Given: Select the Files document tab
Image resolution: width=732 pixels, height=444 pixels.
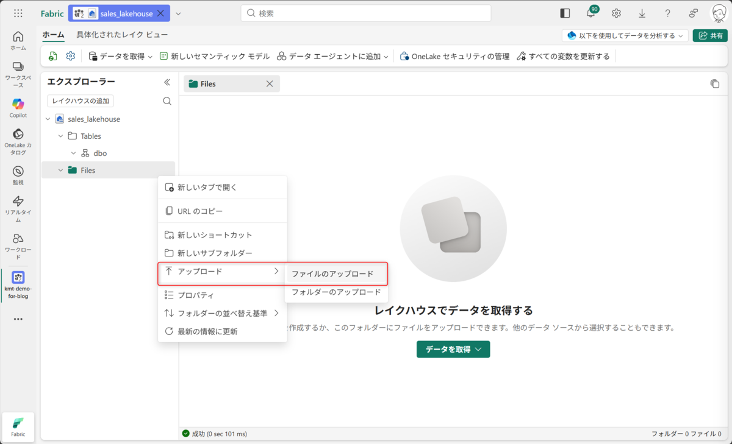Looking at the screenshot, I should [232, 84].
